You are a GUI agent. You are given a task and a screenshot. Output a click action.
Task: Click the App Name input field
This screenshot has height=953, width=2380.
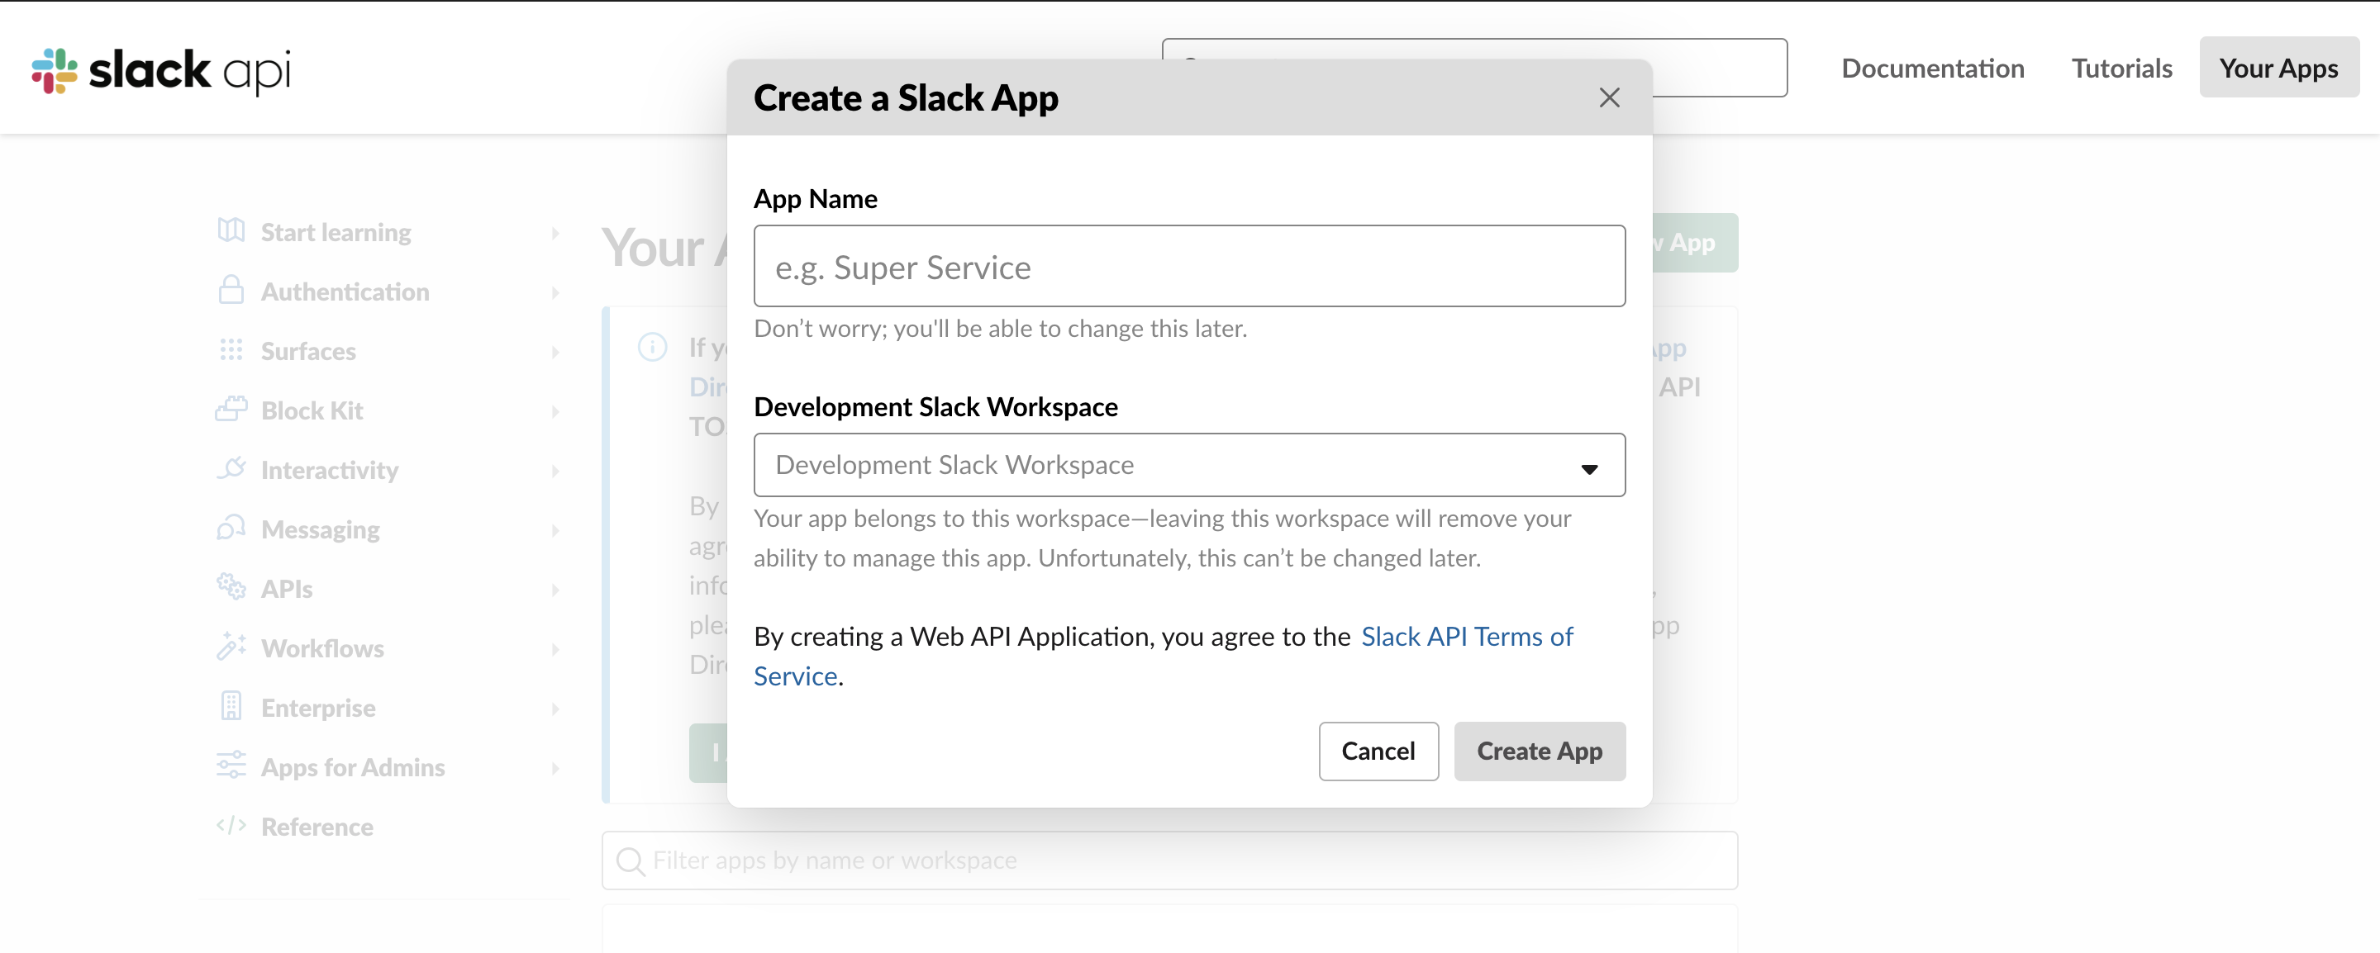tap(1188, 267)
